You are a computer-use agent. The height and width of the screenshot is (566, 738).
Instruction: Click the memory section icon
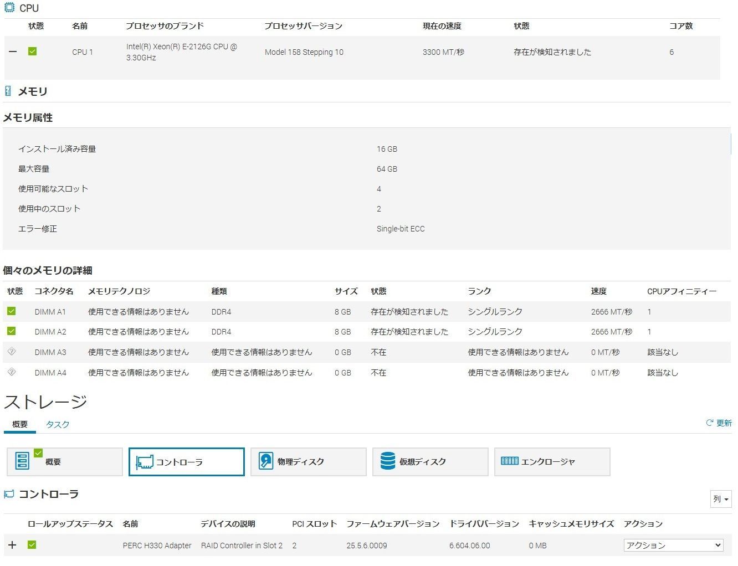[8, 91]
